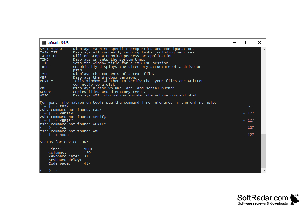The image size is (306, 212).
Task: Click 'Copies files and directory trees.' text
Action: 109,92
